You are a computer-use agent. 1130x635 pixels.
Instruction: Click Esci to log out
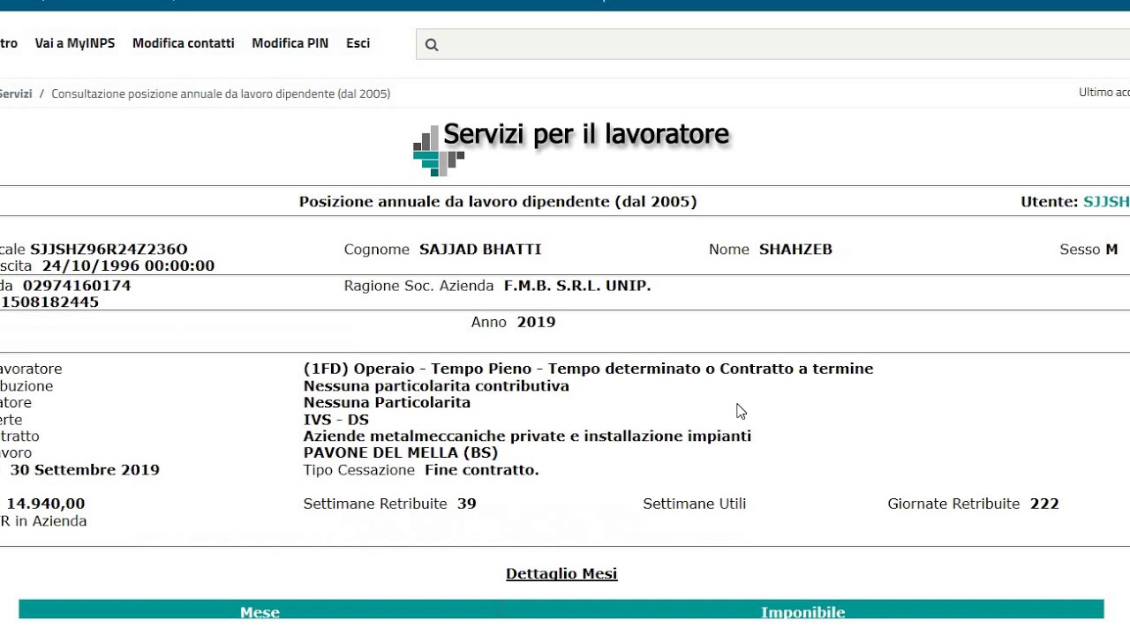click(x=358, y=43)
